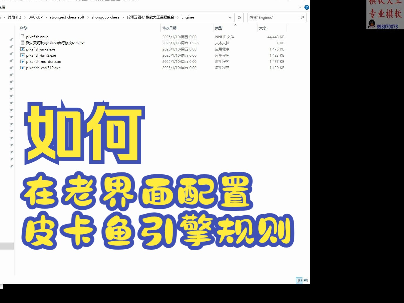Click NNUE 文件 type cell
This screenshot has height=303, width=404.
pos(225,37)
